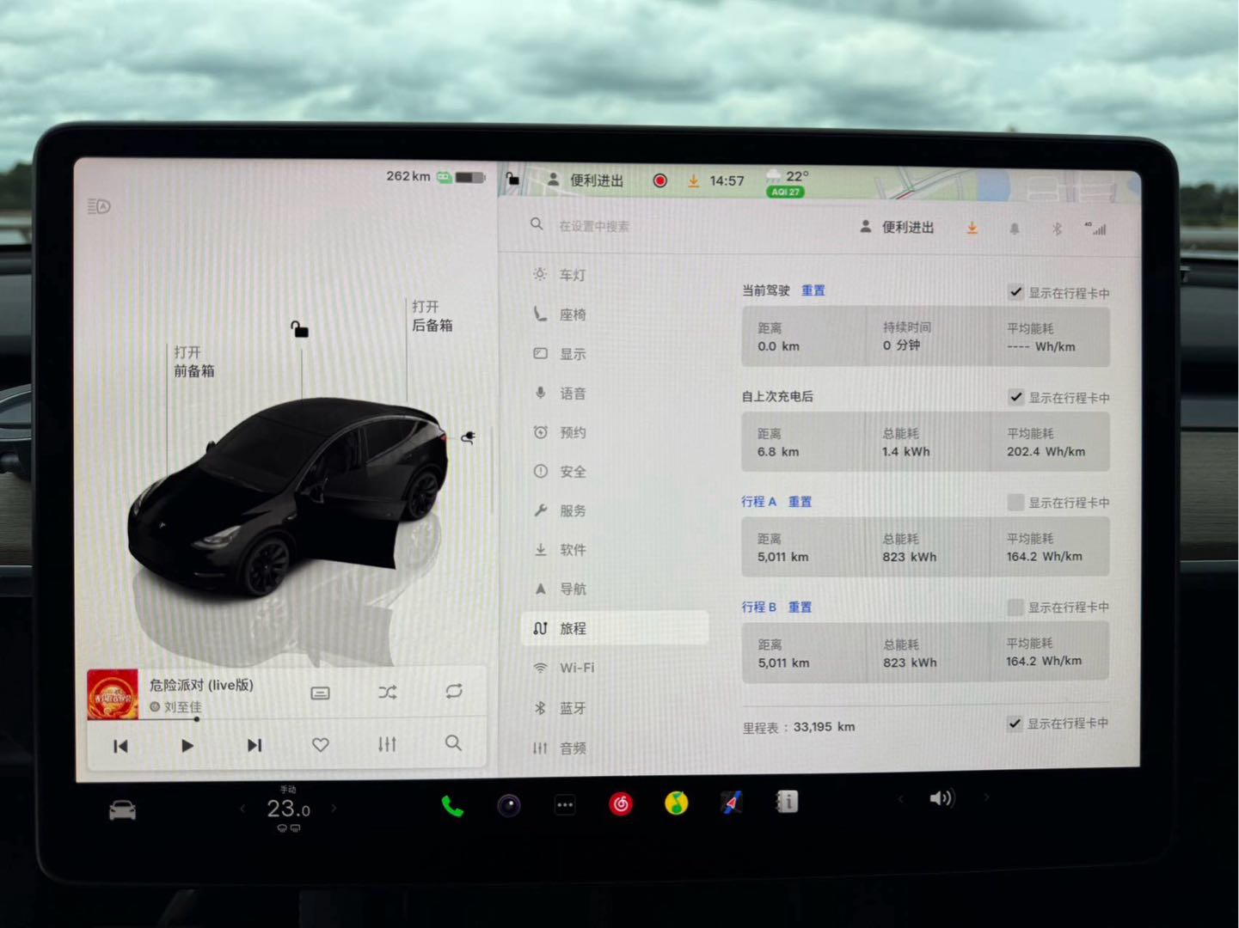The image size is (1239, 928).
Task: Click the volume speaker icon
Action: tap(942, 798)
